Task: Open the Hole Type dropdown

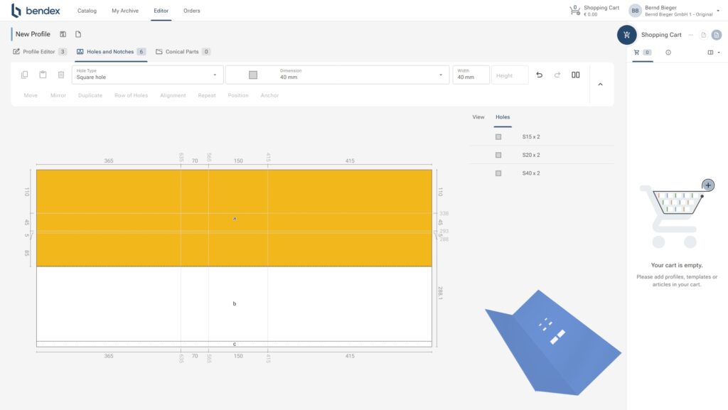Action: [147, 75]
